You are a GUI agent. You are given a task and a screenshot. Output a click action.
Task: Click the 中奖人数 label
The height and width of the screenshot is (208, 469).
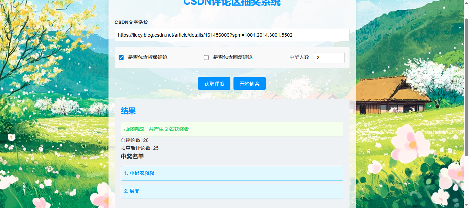tap(299, 58)
